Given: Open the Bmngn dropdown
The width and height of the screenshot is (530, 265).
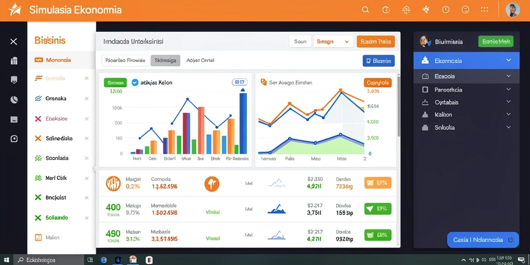Looking at the screenshot, I should (333, 41).
